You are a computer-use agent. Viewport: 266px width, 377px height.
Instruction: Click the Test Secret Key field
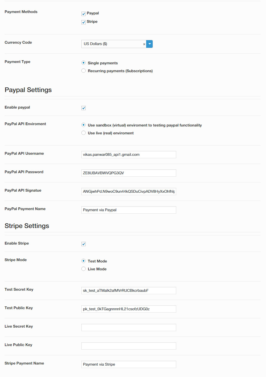point(129,290)
